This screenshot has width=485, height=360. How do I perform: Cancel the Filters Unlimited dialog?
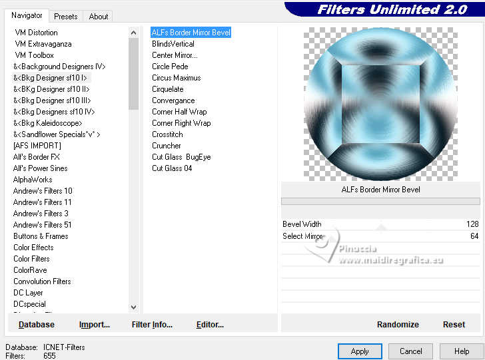pyautogui.click(x=410, y=351)
